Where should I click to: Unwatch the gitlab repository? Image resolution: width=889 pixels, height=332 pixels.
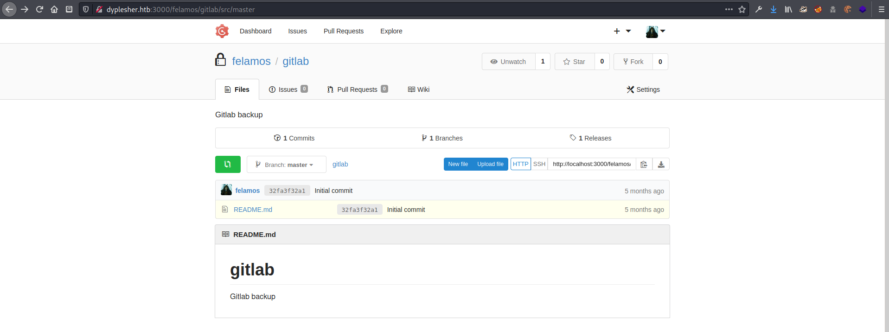508,62
